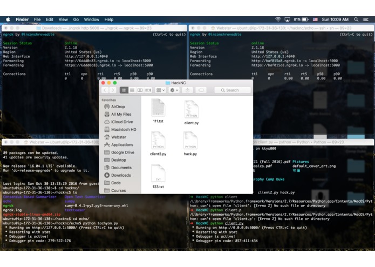Click the 6ddd0c83 http forwarding URL
The image size is (375, 267).
[x=89, y=61]
